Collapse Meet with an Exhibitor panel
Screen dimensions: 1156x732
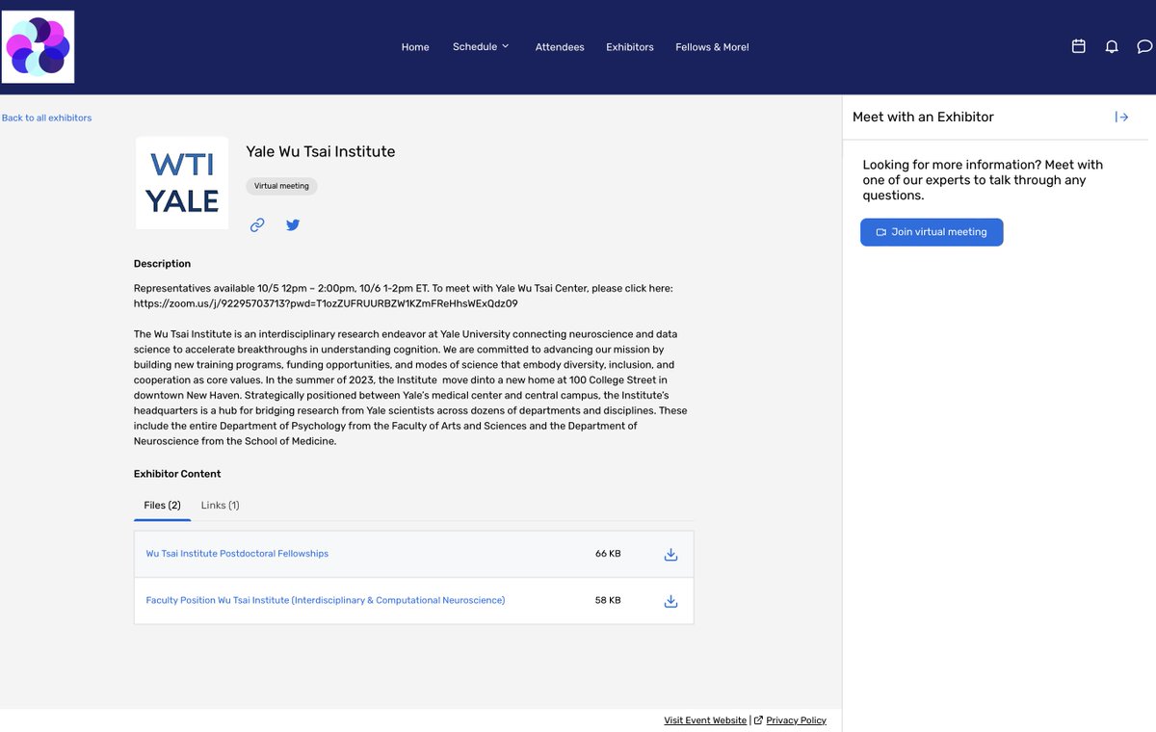(1121, 117)
